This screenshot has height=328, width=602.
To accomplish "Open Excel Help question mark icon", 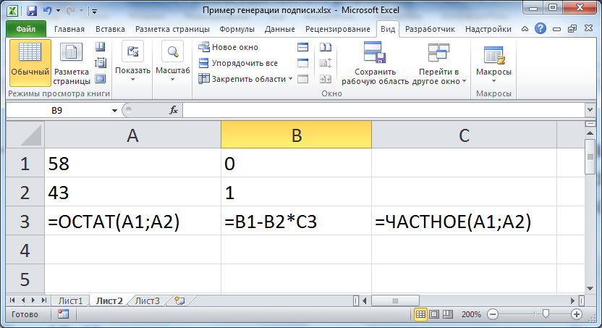I will [x=540, y=28].
